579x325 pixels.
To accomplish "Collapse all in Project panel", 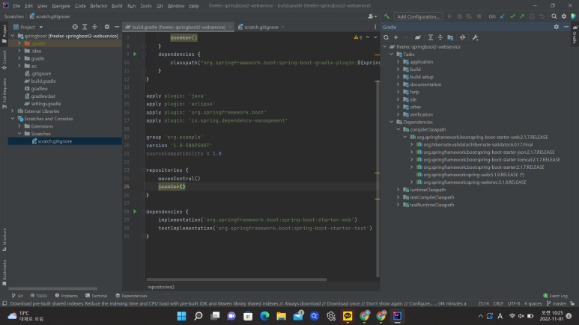I will pos(94,27).
